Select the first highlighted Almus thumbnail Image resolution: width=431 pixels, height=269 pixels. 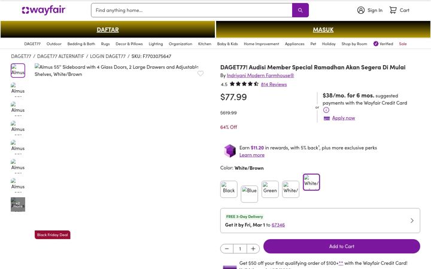pyautogui.click(x=18, y=71)
